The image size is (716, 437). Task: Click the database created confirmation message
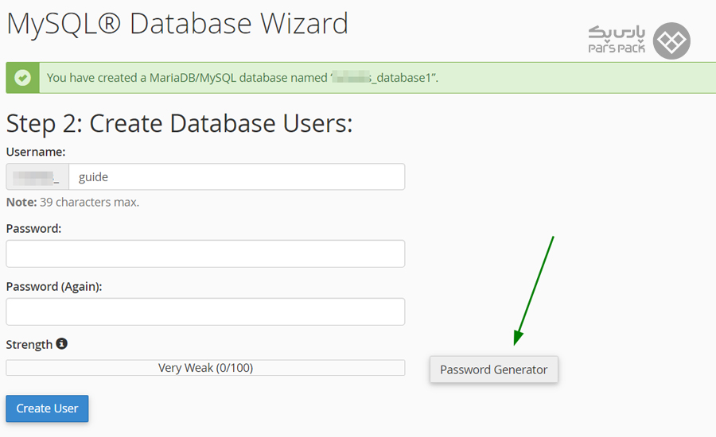click(x=243, y=78)
